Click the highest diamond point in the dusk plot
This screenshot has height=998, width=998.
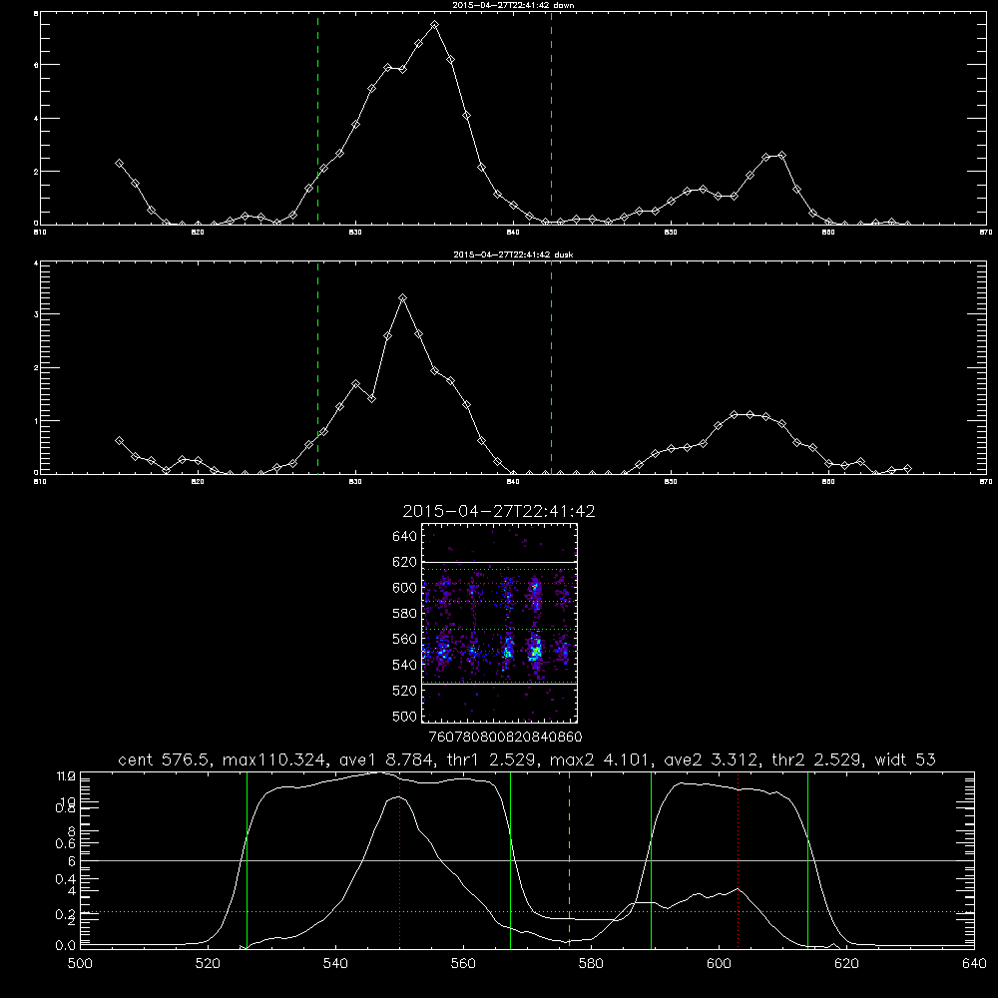coord(402,297)
